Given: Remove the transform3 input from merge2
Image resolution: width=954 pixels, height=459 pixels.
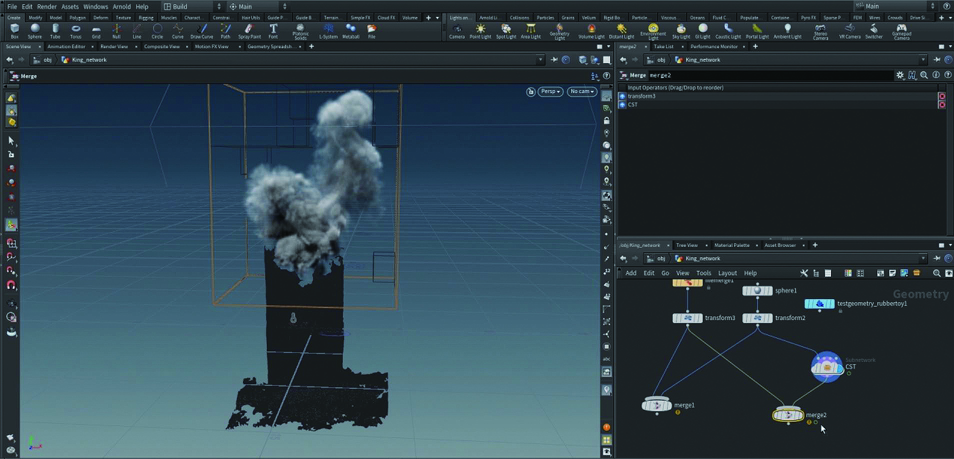Looking at the screenshot, I should (x=941, y=96).
